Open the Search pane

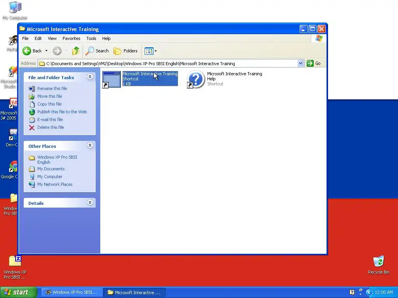click(x=97, y=51)
